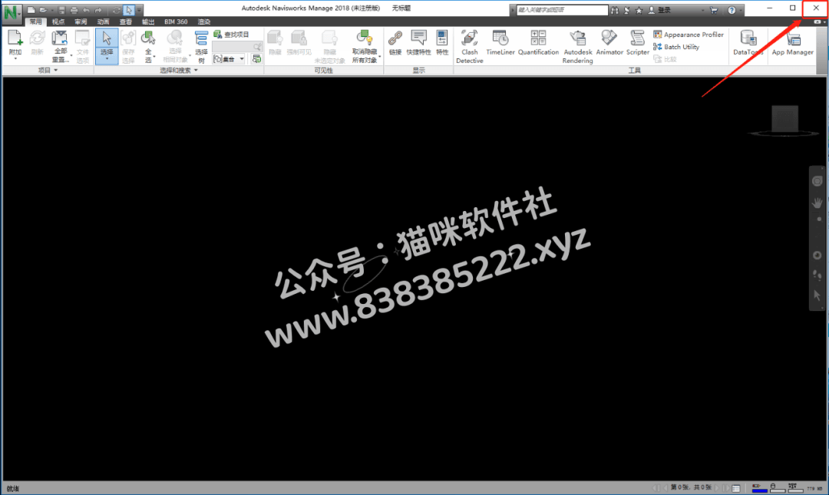This screenshot has height=495, width=829.
Task: Switch to the 常用 ribbon tab
Action: click(x=35, y=21)
